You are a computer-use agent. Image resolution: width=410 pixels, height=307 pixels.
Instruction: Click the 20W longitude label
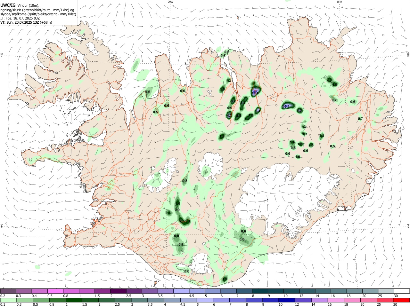170,2
